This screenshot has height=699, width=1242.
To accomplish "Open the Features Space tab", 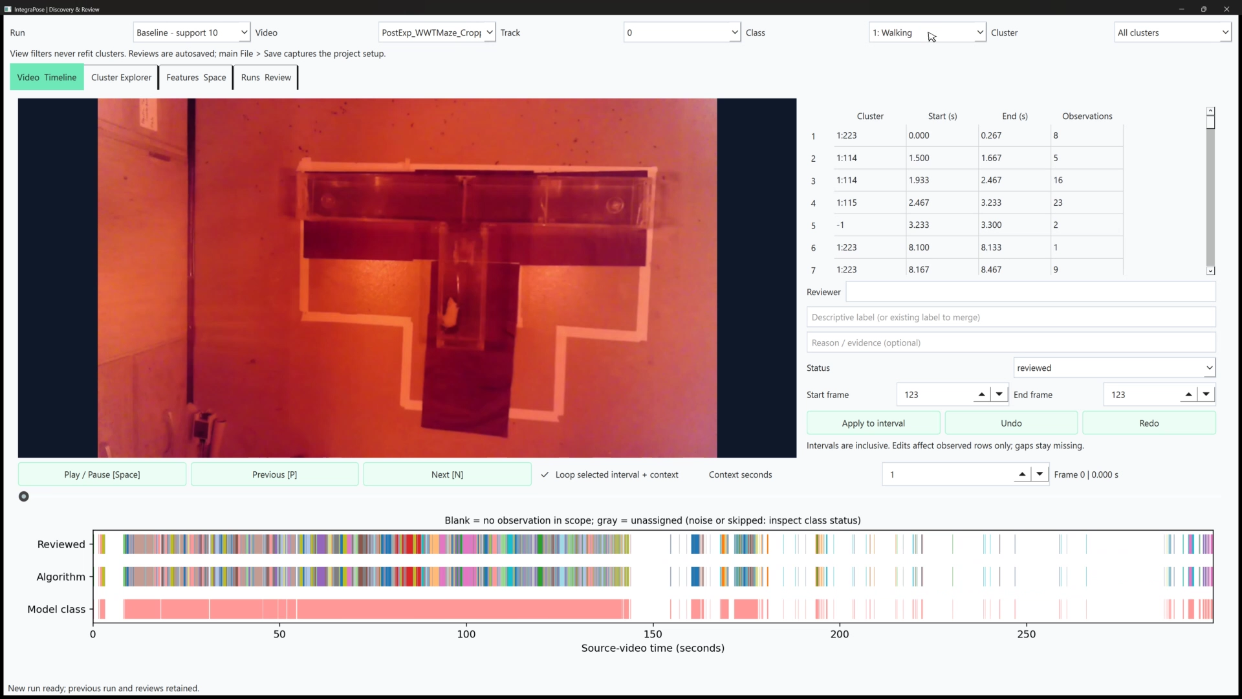I will pyautogui.click(x=196, y=77).
